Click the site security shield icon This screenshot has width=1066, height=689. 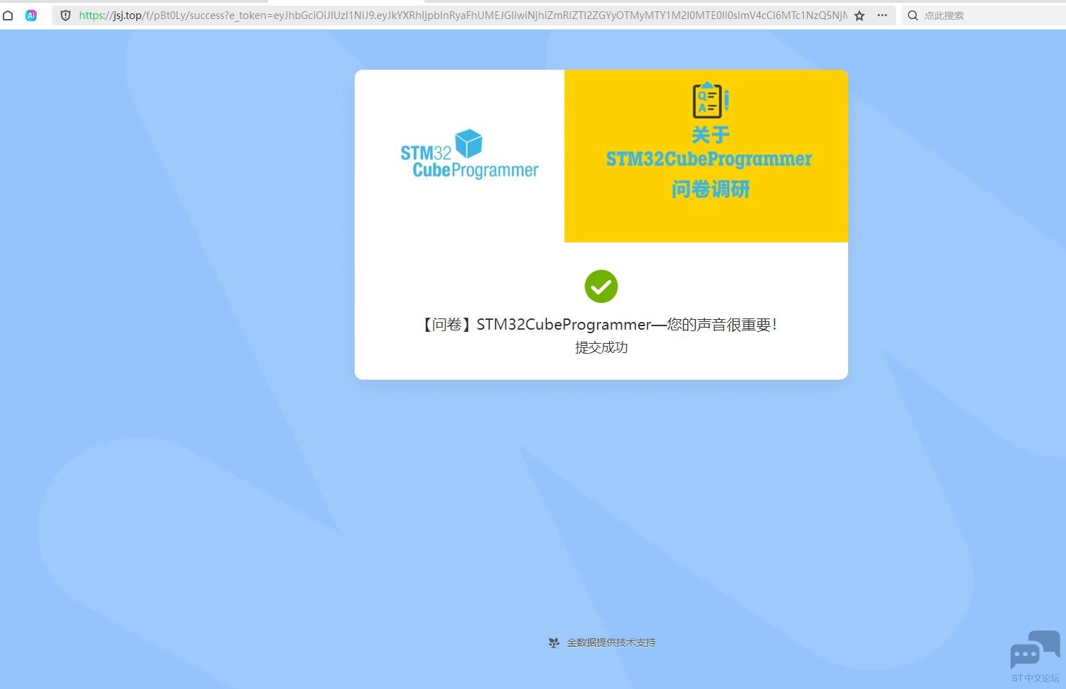click(66, 15)
